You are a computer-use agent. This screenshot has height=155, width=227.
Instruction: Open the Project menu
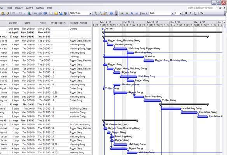pyautogui.click(x=19, y=8)
